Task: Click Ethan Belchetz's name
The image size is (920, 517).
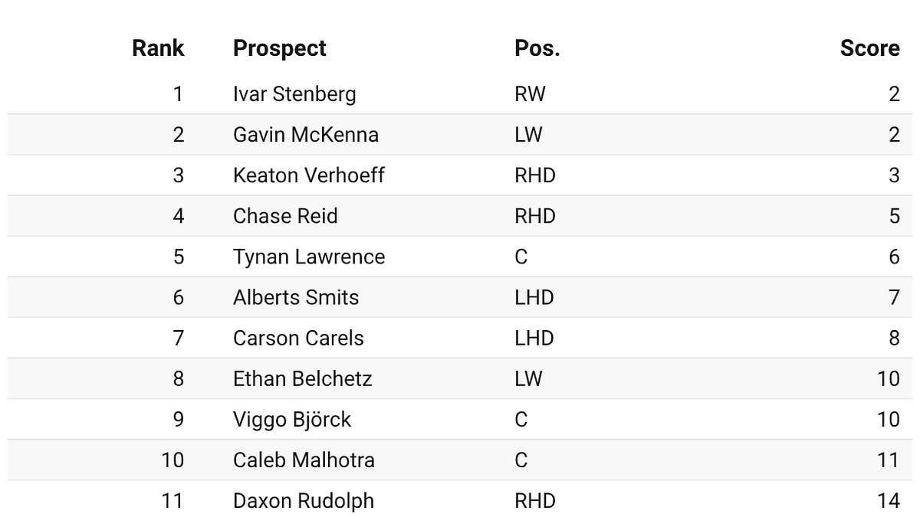Action: point(302,378)
